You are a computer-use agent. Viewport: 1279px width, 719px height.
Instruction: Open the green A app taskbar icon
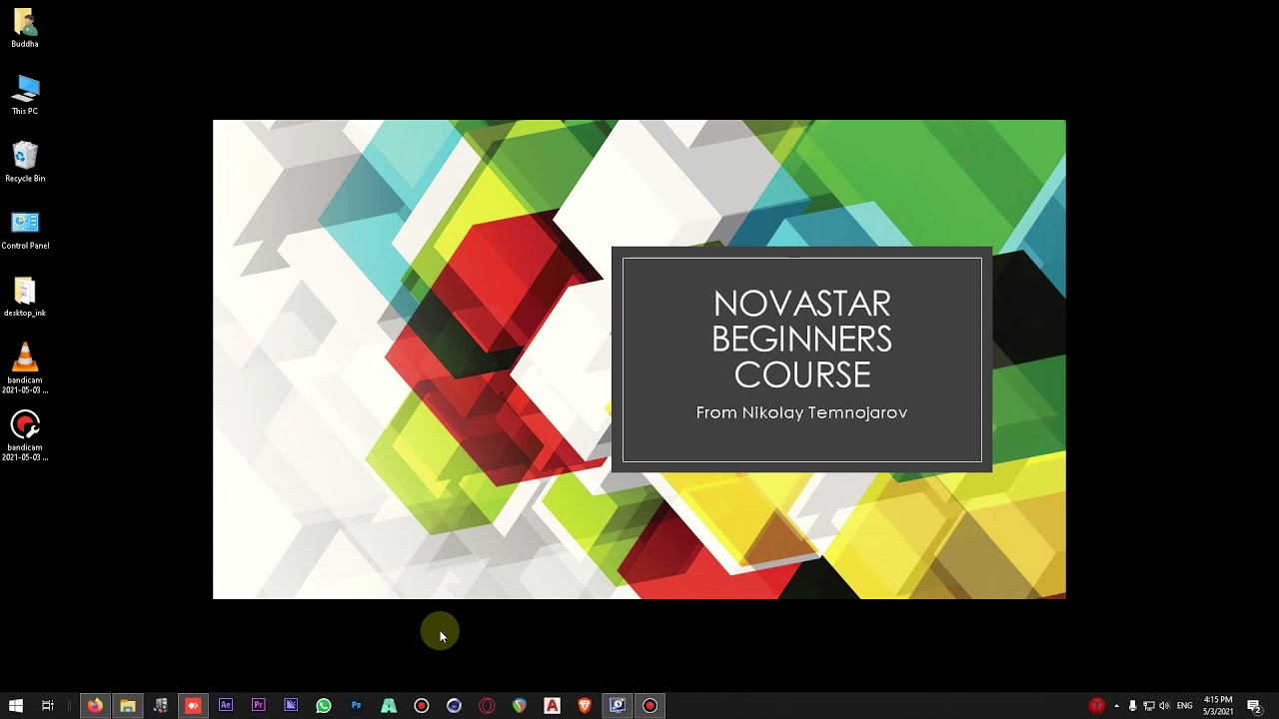pos(389,705)
